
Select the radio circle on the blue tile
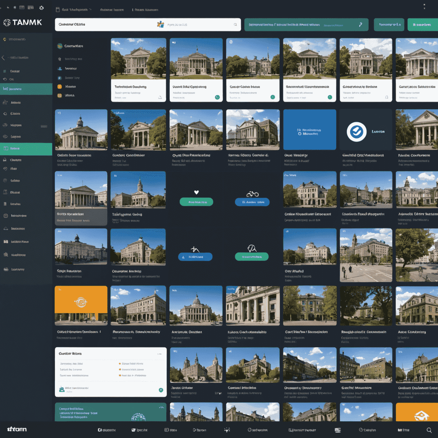click(x=299, y=134)
